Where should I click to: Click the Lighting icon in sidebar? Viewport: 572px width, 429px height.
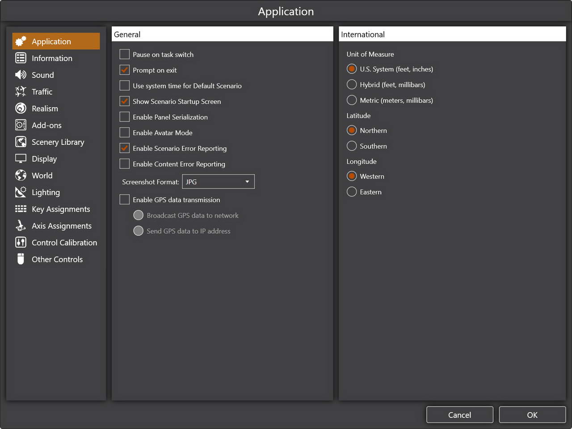tap(21, 192)
